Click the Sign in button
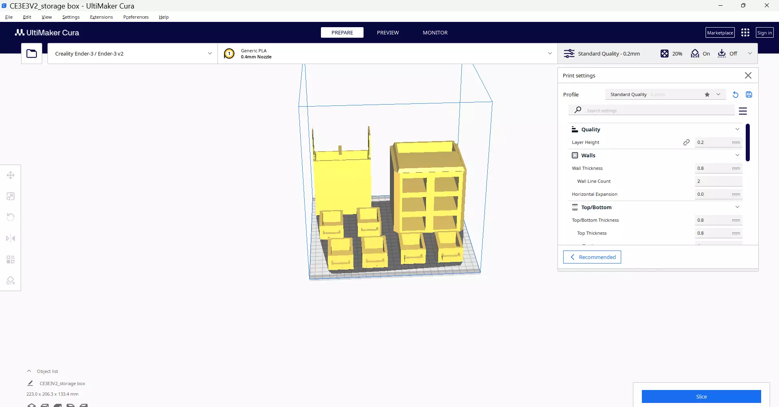This screenshot has width=779, height=407. coord(765,32)
